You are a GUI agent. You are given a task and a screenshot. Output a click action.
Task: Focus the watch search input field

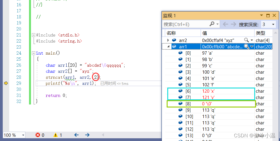[186, 24]
